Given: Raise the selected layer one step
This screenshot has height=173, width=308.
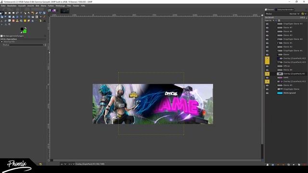Looking at the screenshot, I should 278,164.
